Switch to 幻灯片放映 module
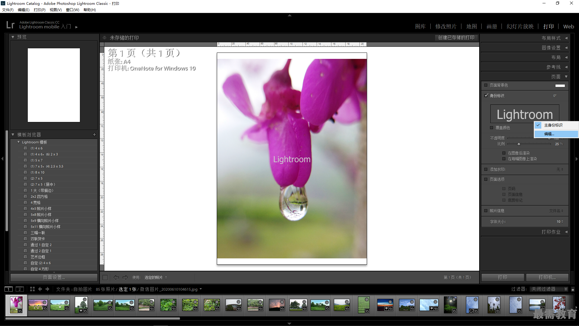 click(x=520, y=27)
